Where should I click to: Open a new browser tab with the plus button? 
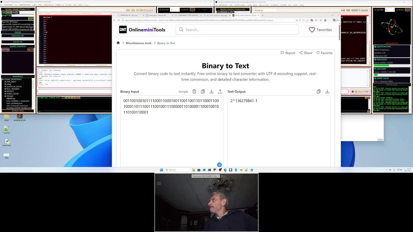click(263, 15)
